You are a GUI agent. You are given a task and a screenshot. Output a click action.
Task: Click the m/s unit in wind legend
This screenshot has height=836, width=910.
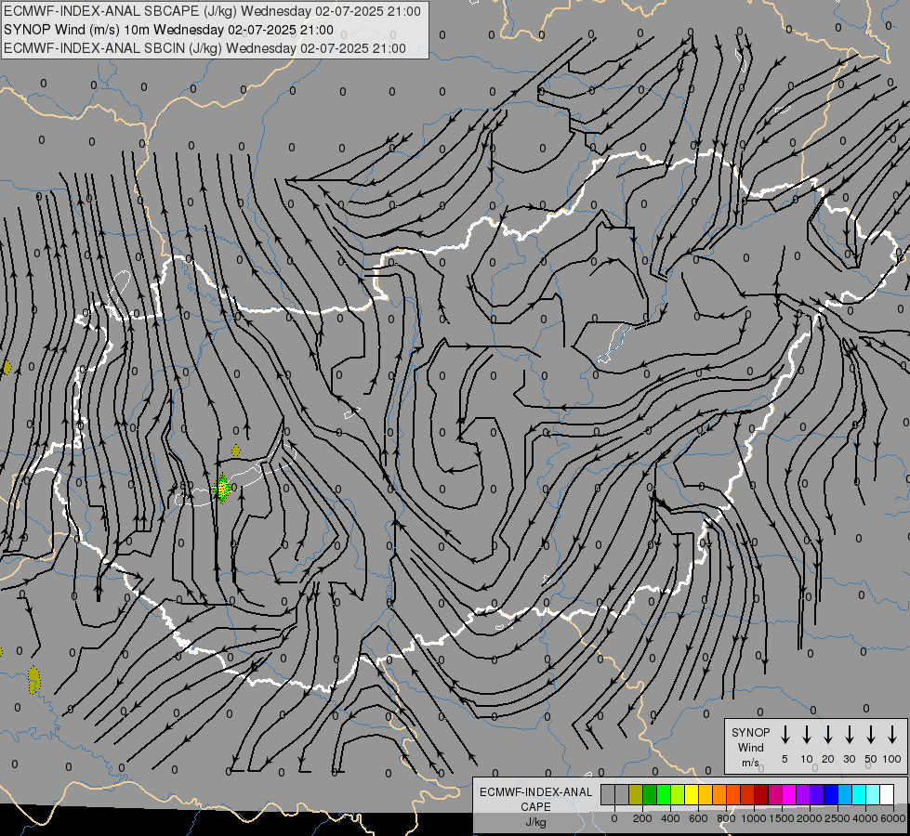coord(750,763)
